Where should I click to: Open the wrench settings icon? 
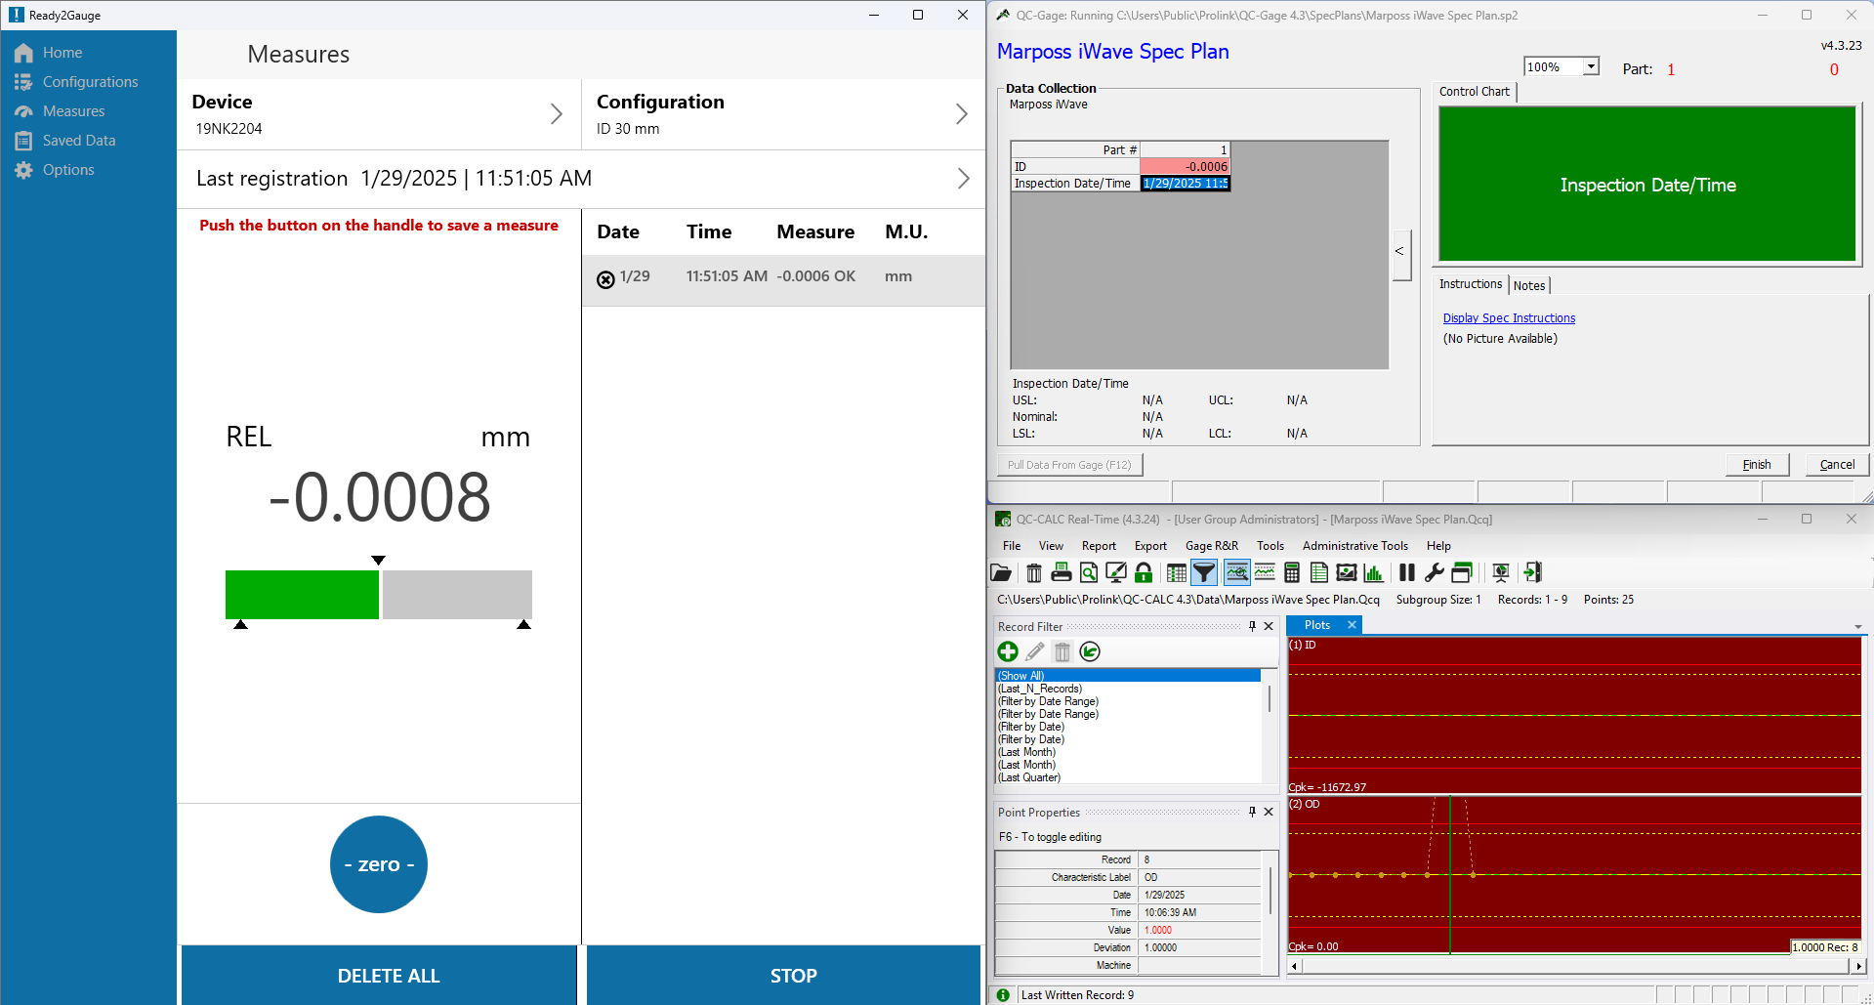pos(1435,573)
